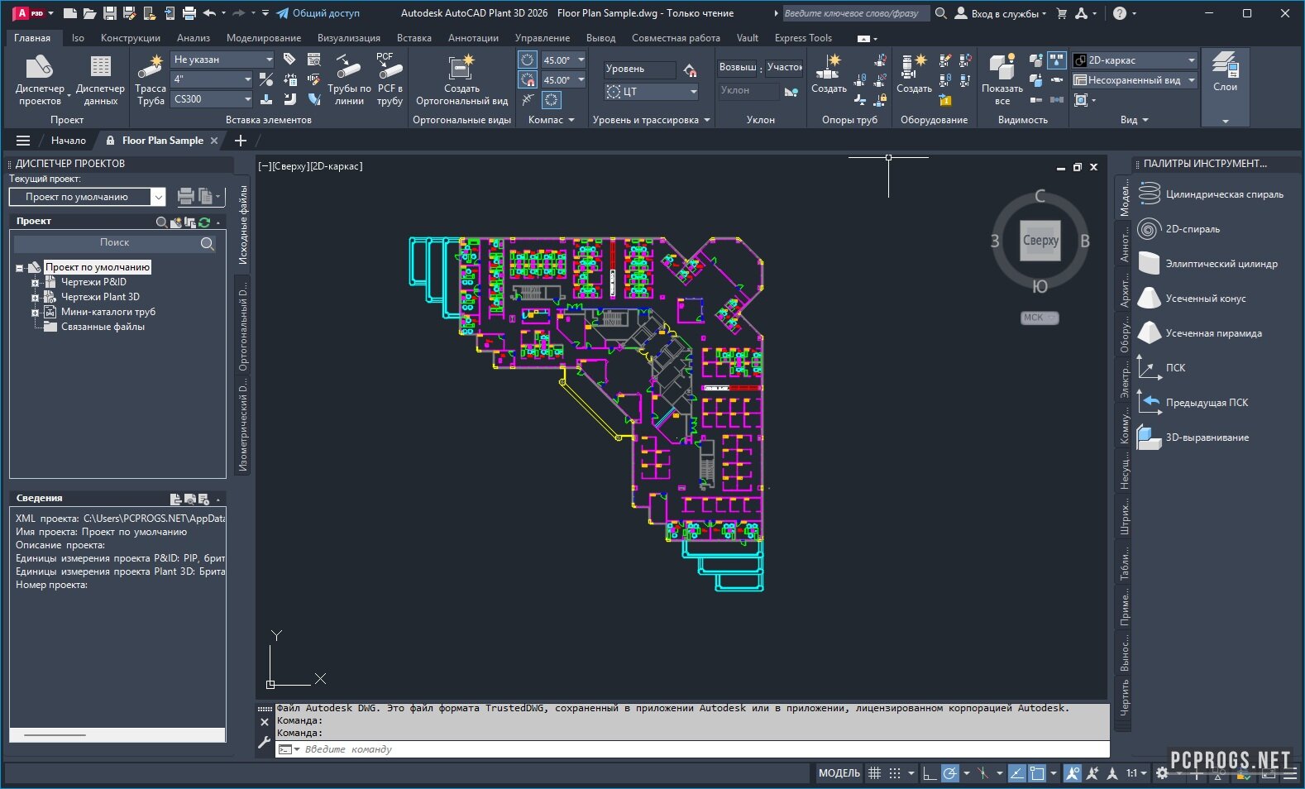Toggle ortho mode in the status bar

pos(930,773)
